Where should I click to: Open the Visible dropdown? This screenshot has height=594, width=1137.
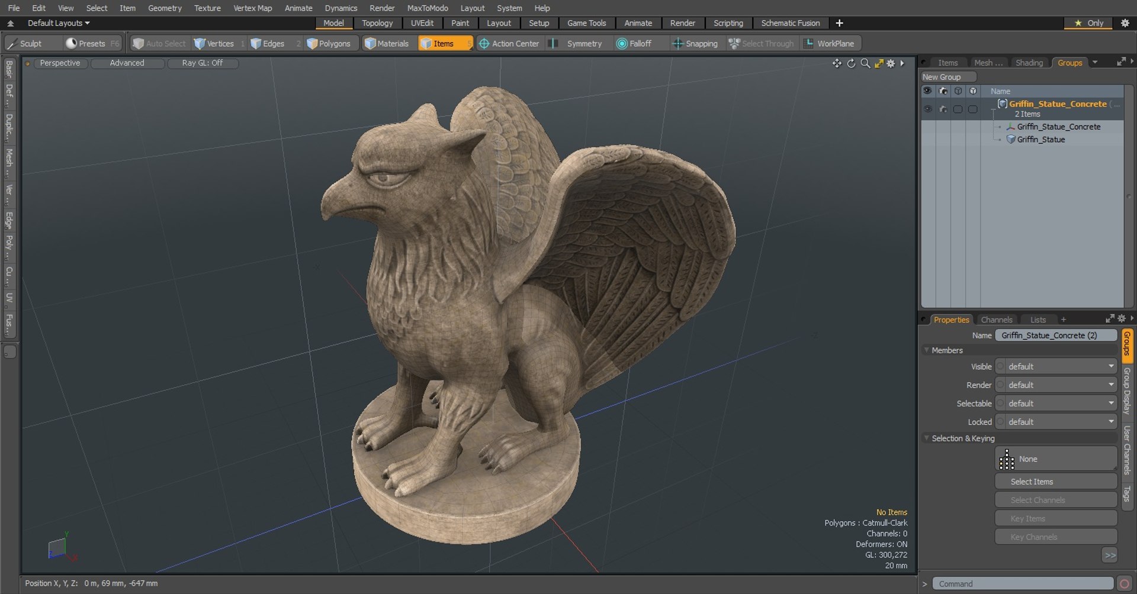pos(1056,367)
